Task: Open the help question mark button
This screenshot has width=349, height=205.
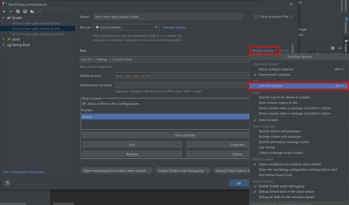Action: point(8,183)
